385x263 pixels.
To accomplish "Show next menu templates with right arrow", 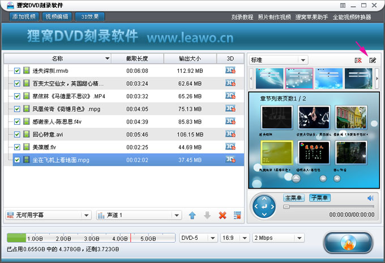I will pyautogui.click(x=377, y=78).
